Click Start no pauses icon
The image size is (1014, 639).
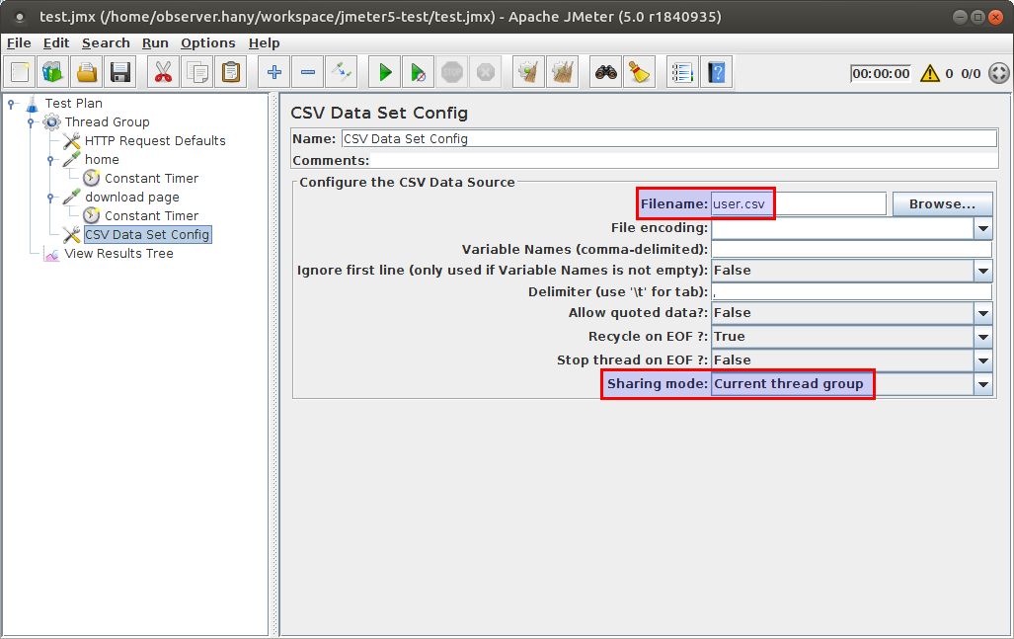(x=419, y=72)
